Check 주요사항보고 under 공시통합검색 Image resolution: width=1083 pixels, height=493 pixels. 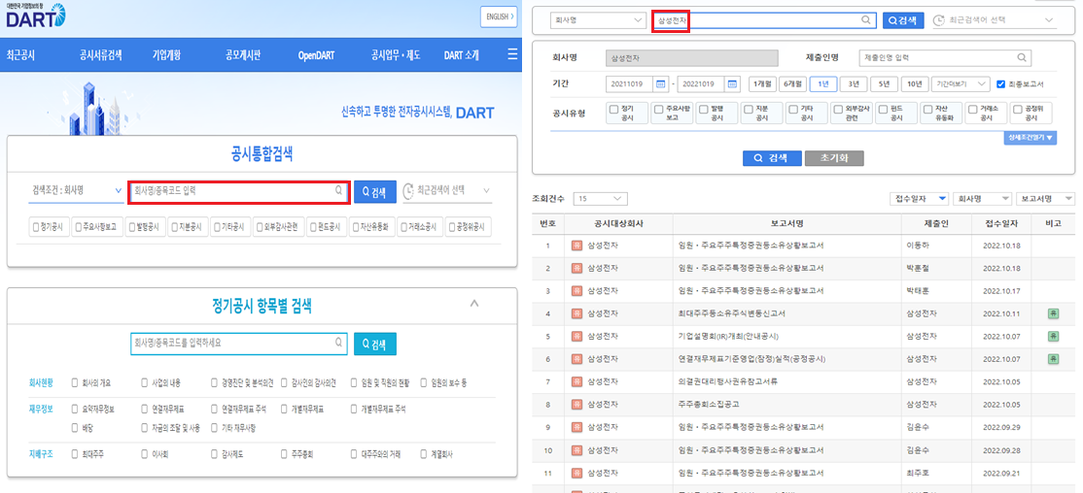pyautogui.click(x=78, y=227)
